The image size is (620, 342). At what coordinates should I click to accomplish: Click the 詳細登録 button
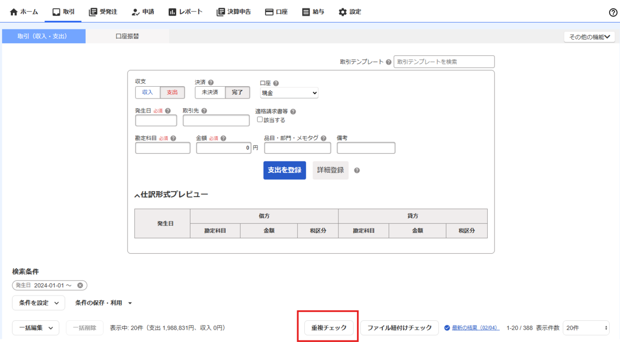(331, 170)
